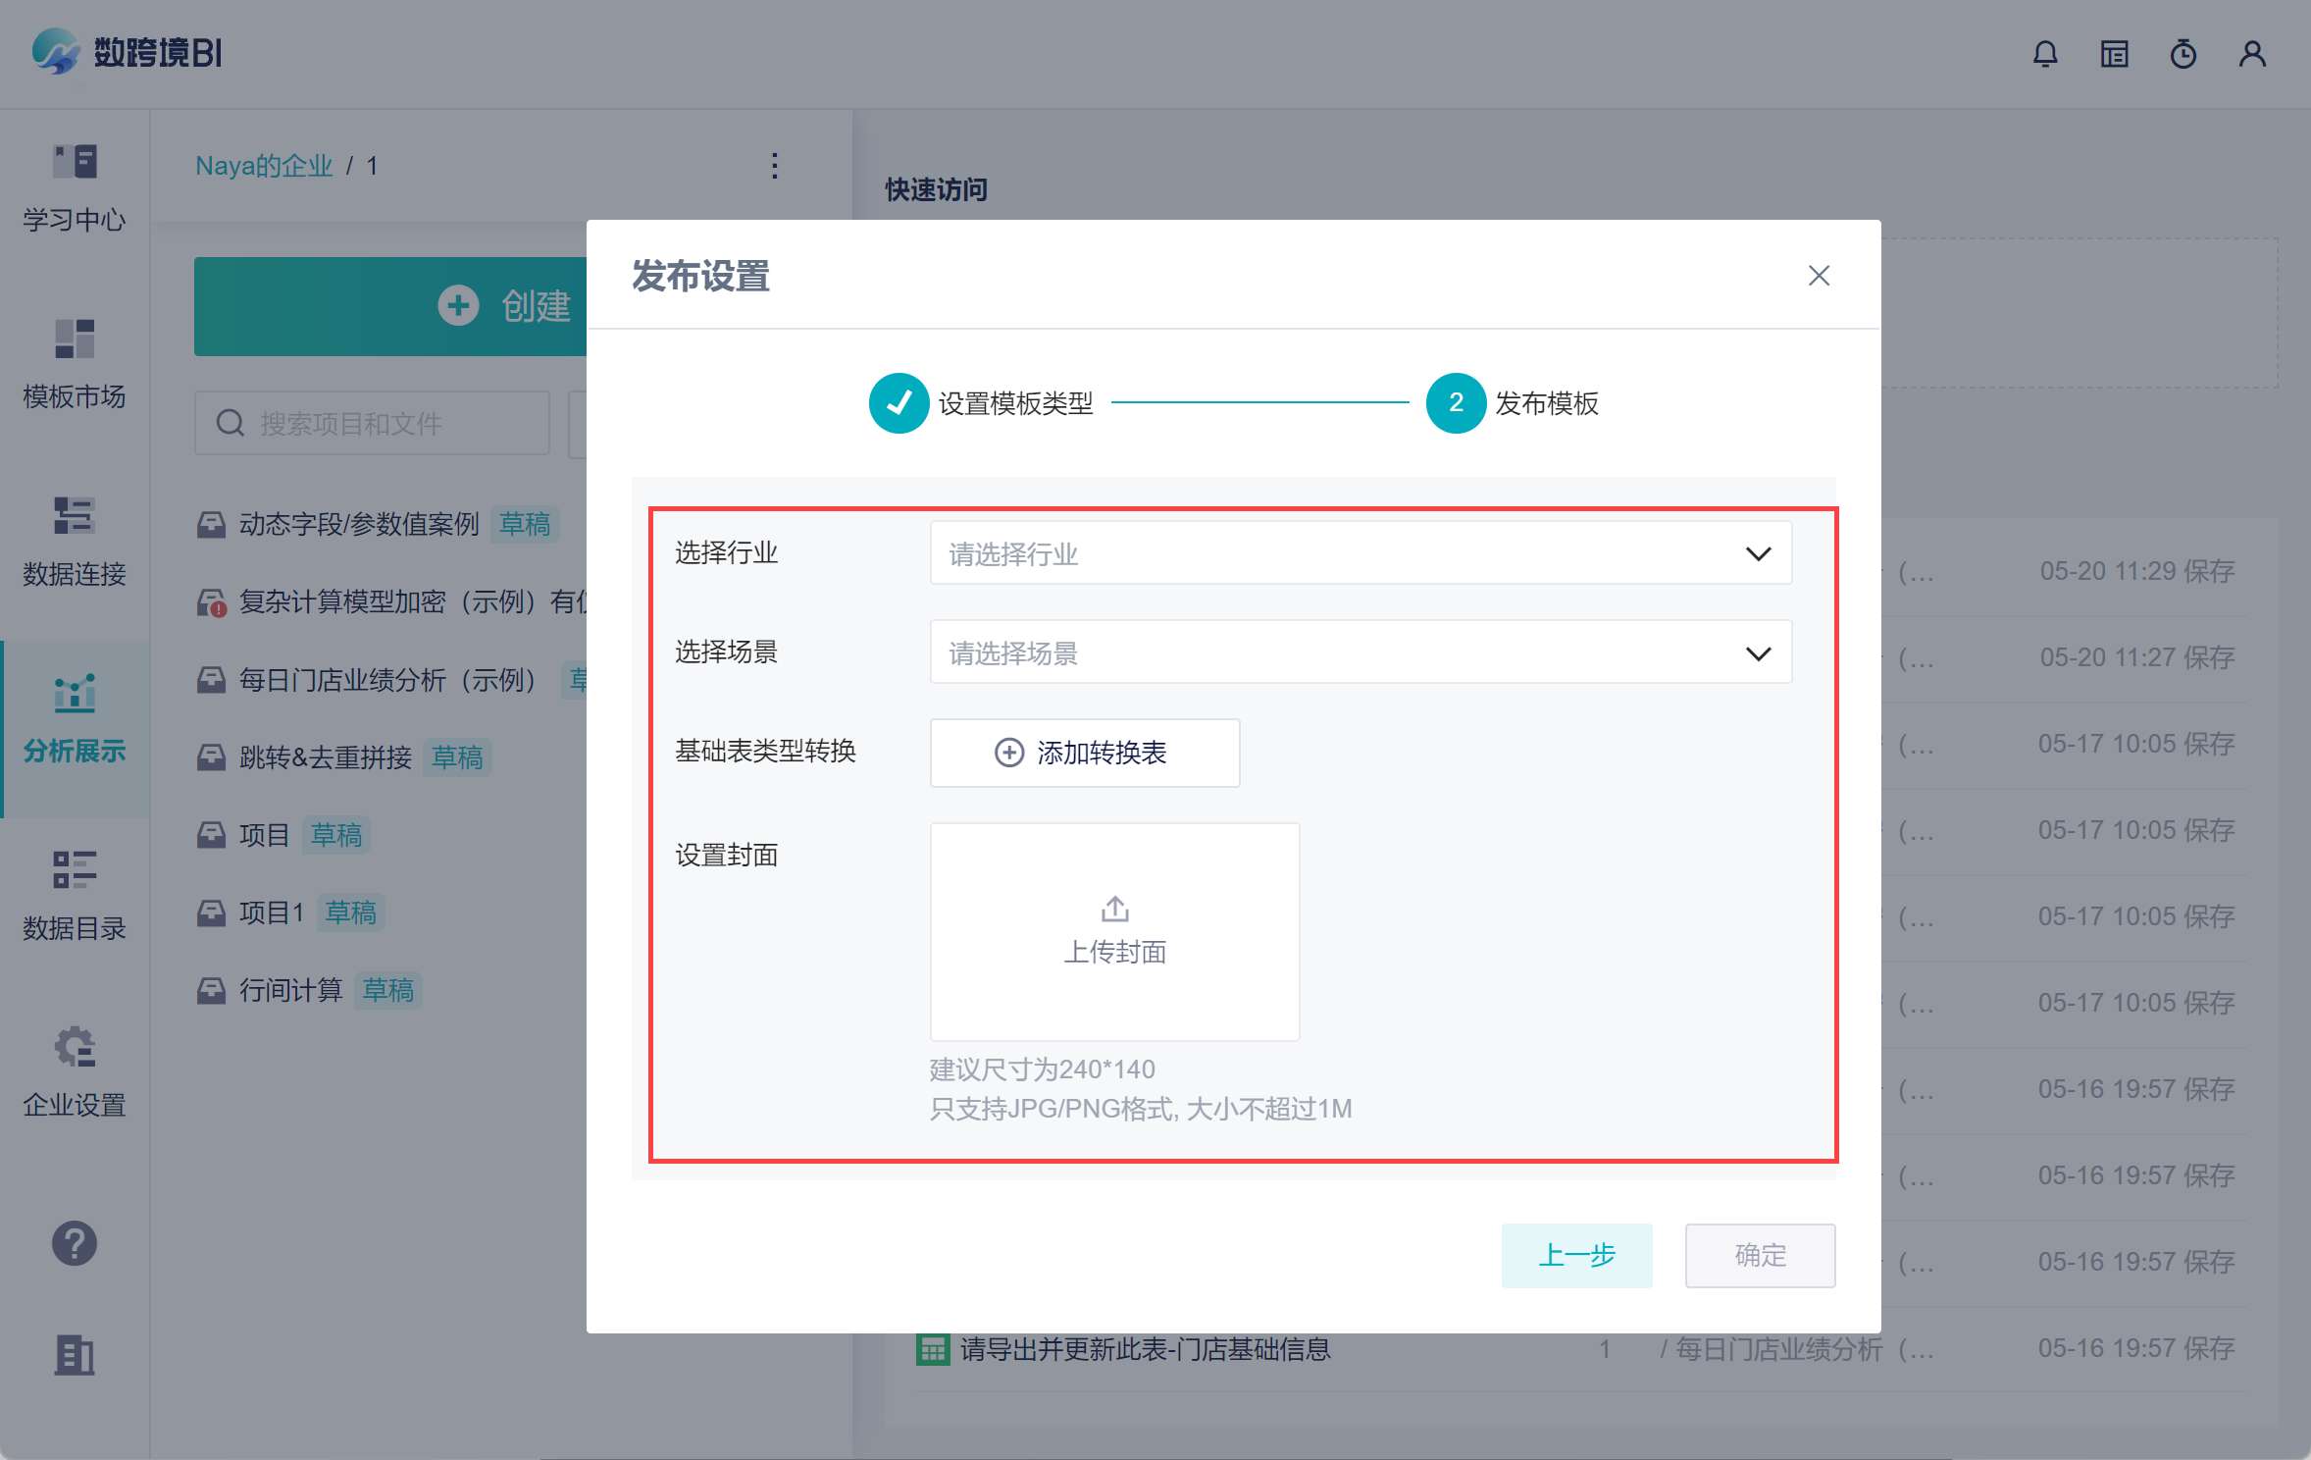Open the user profile icon
This screenshot has height=1460, width=2311.
pos(2252,54)
